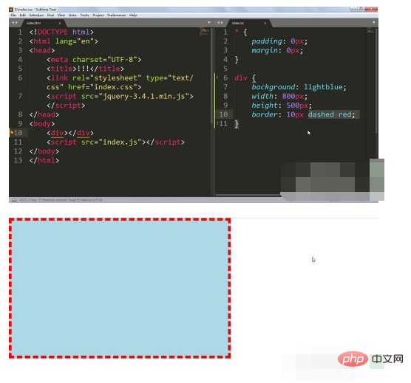The image size is (411, 383).
Task: Click the opening head tag line
Action: pos(42,50)
